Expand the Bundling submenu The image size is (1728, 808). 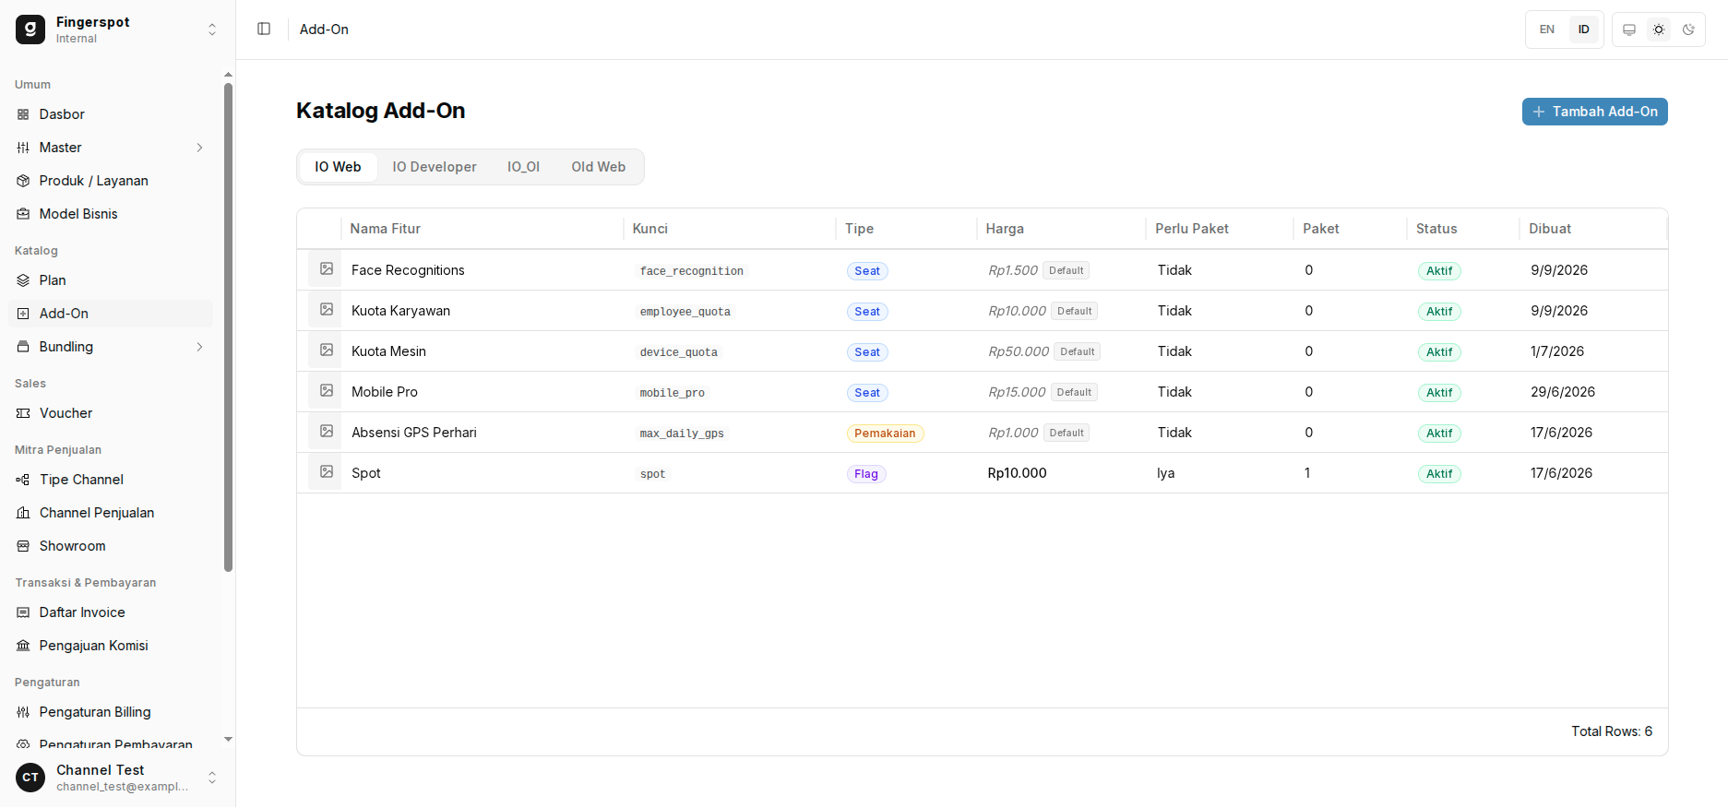pyautogui.click(x=199, y=347)
